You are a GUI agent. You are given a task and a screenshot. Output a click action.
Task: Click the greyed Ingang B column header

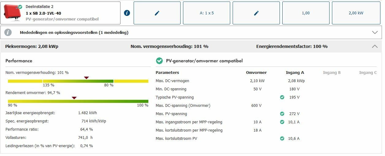332,73
